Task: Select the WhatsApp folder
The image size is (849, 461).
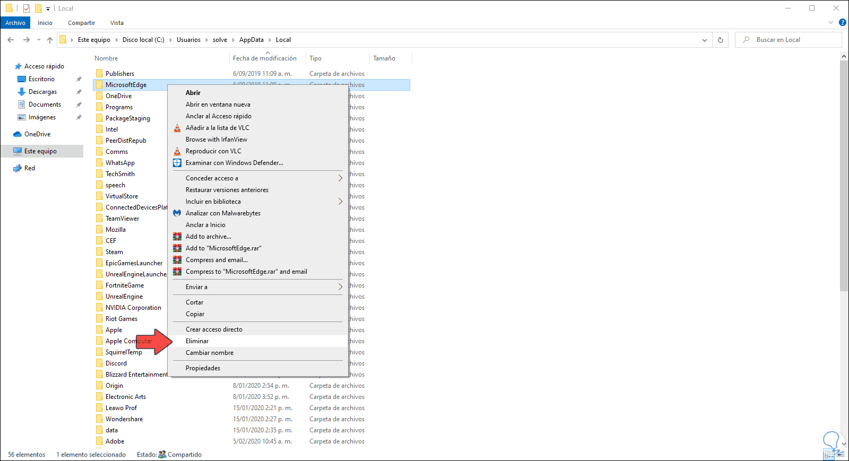Action: (120, 163)
